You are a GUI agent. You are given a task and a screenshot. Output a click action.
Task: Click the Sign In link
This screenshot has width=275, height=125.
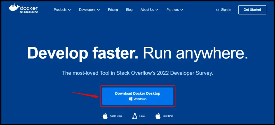click(x=226, y=10)
